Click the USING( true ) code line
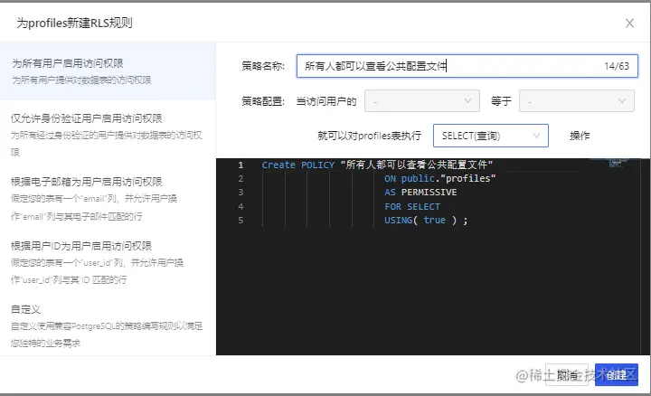The width and height of the screenshot is (651, 396). click(x=426, y=221)
